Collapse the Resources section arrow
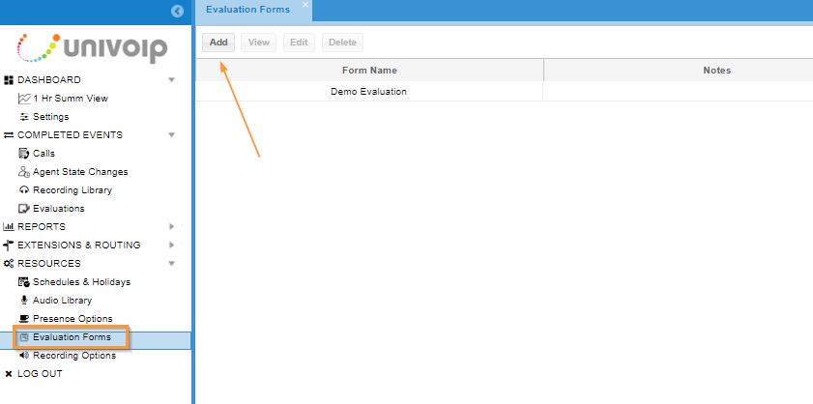The height and width of the screenshot is (404, 813). click(172, 264)
